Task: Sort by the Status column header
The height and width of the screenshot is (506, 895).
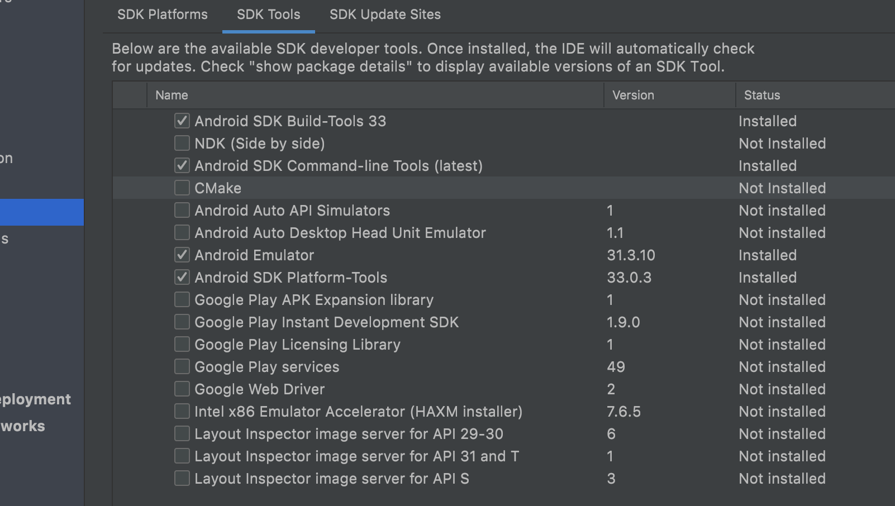Action: point(816,95)
